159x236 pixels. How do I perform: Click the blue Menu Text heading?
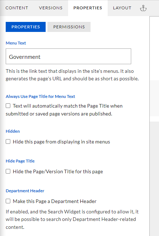point(16,43)
